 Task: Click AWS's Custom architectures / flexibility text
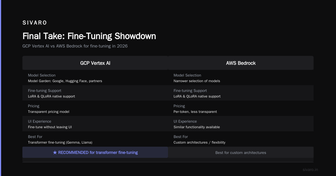[199, 142]
